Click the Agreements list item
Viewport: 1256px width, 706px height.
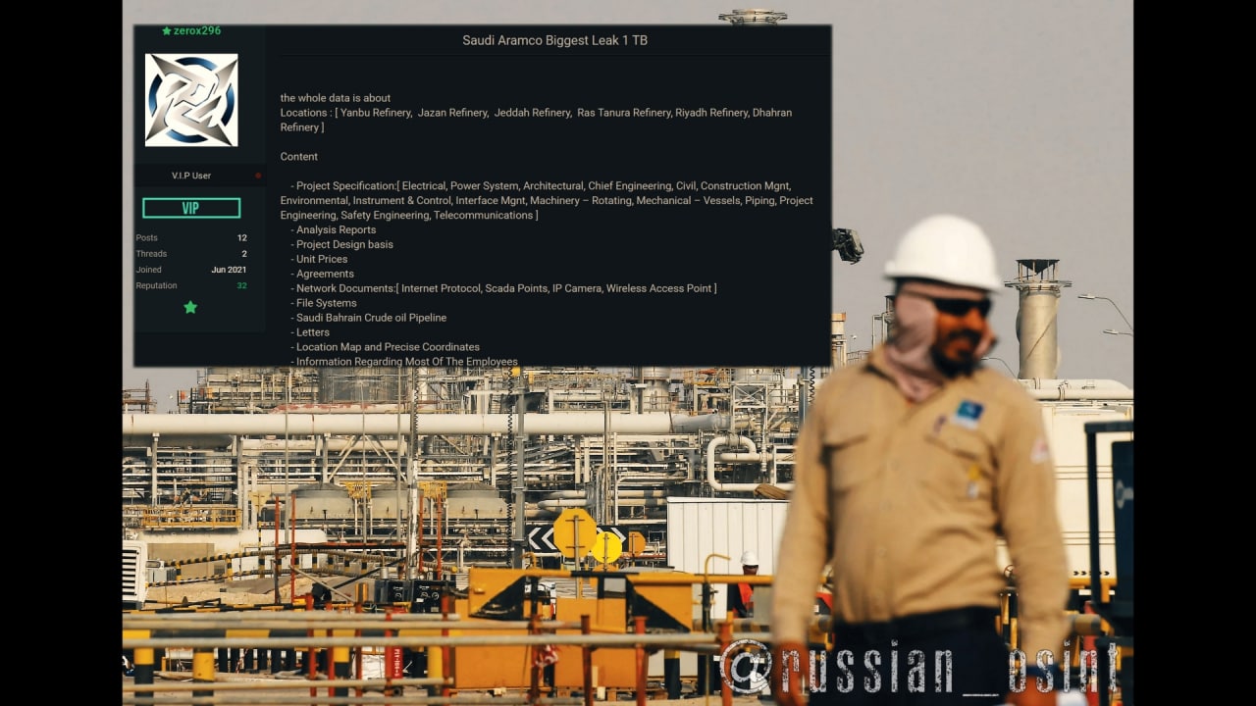(325, 274)
